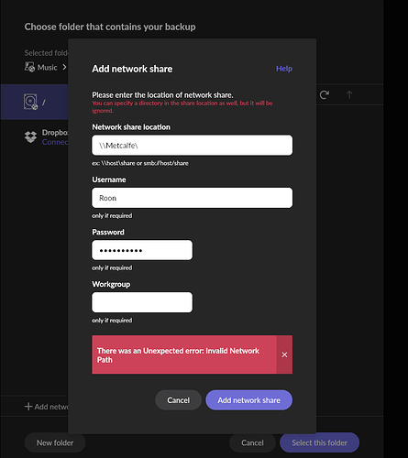Click the Dropbox logo icon

(30, 137)
